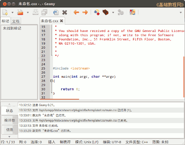Switch to the 标记 sidebar tab
Screen dimensions: 185x145
point(6,21)
